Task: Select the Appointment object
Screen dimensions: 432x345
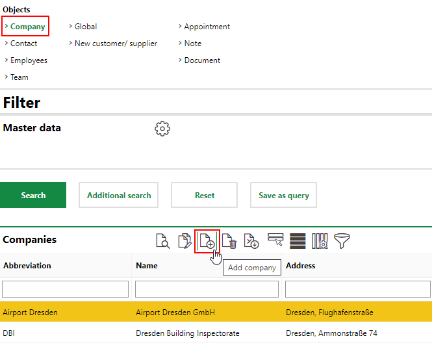Action: (207, 27)
